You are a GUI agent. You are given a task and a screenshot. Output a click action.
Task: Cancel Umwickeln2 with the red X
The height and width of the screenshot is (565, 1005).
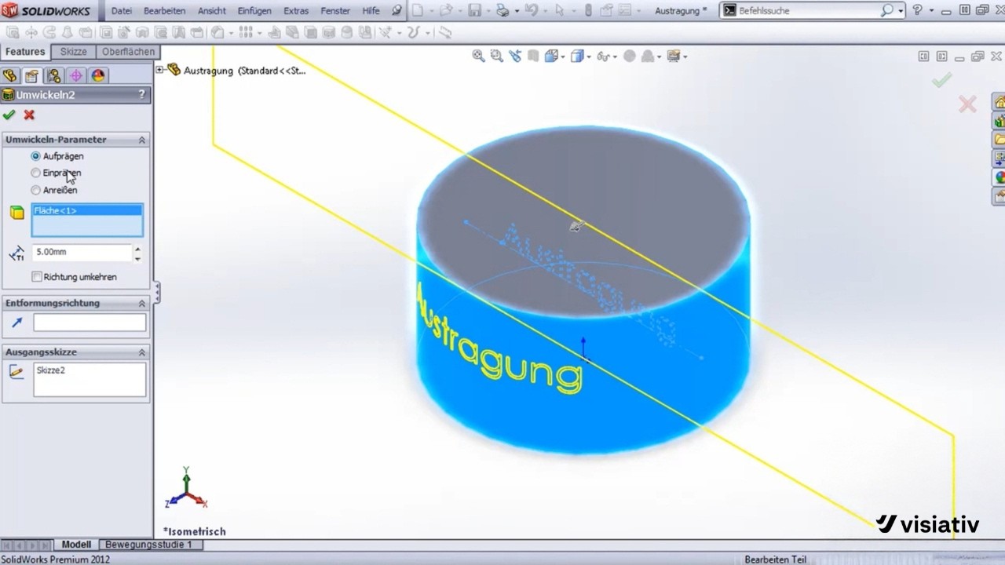29,115
